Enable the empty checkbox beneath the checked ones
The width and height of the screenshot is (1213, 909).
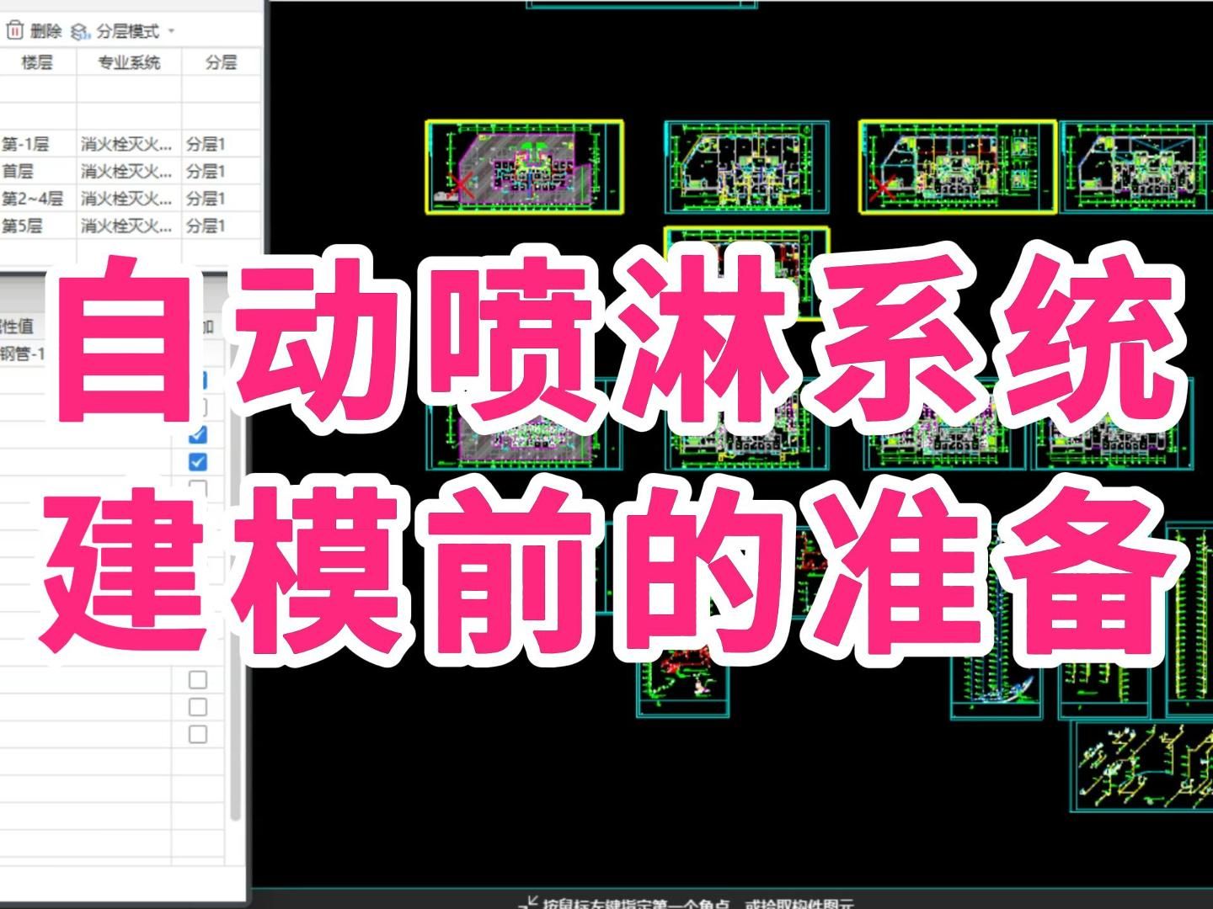pyautogui.click(x=198, y=486)
